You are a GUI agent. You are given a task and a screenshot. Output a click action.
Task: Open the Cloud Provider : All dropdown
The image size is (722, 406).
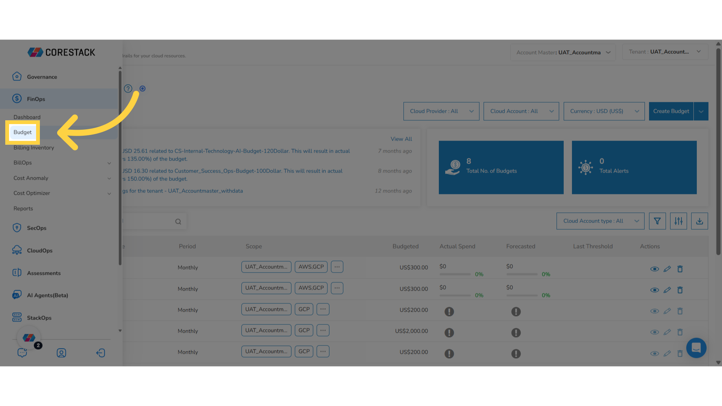(x=441, y=111)
